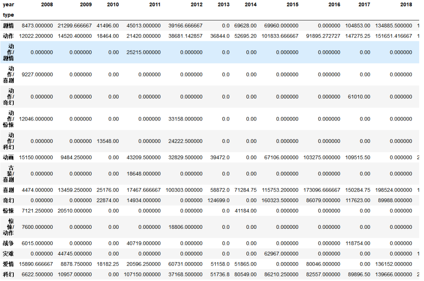Viewport: 424px width, 281px height.
Task: Select cell value 21299.666667
Action: pos(75,26)
